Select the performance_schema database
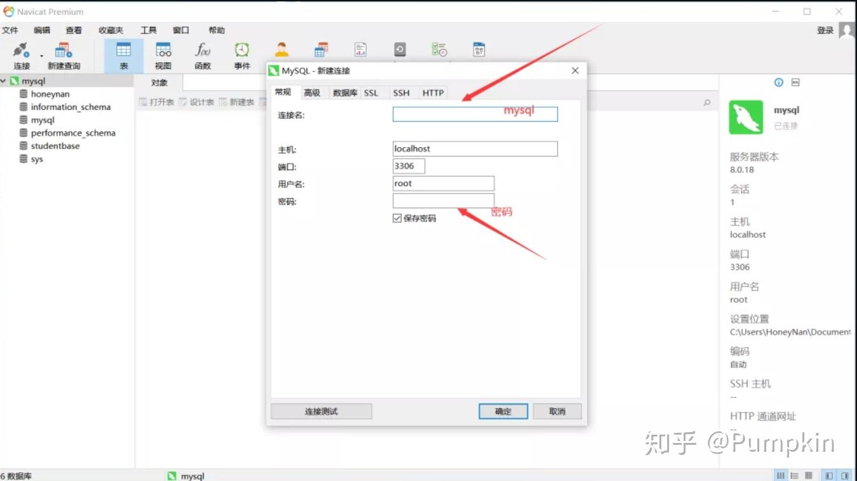Viewport: 857px width, 481px height. point(73,133)
